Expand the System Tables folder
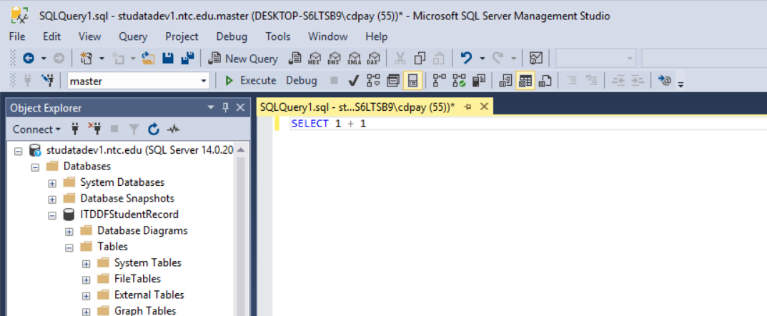This screenshot has height=316, width=767. point(86,264)
